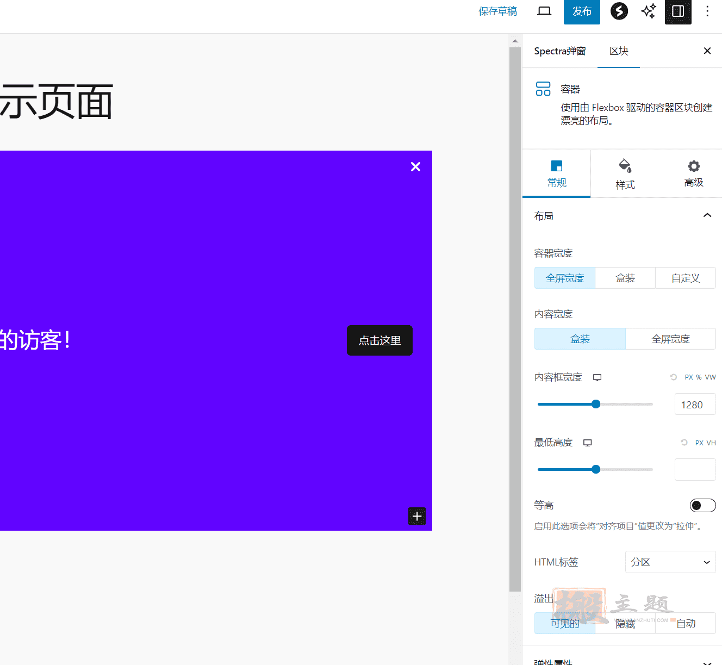The width and height of the screenshot is (722, 665).
Task: Close the purple popup with white X
Action: pyautogui.click(x=416, y=167)
